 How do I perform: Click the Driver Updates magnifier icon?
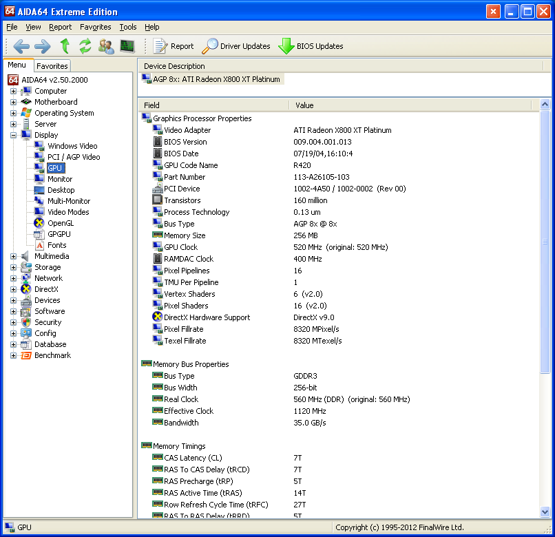pyautogui.click(x=210, y=46)
